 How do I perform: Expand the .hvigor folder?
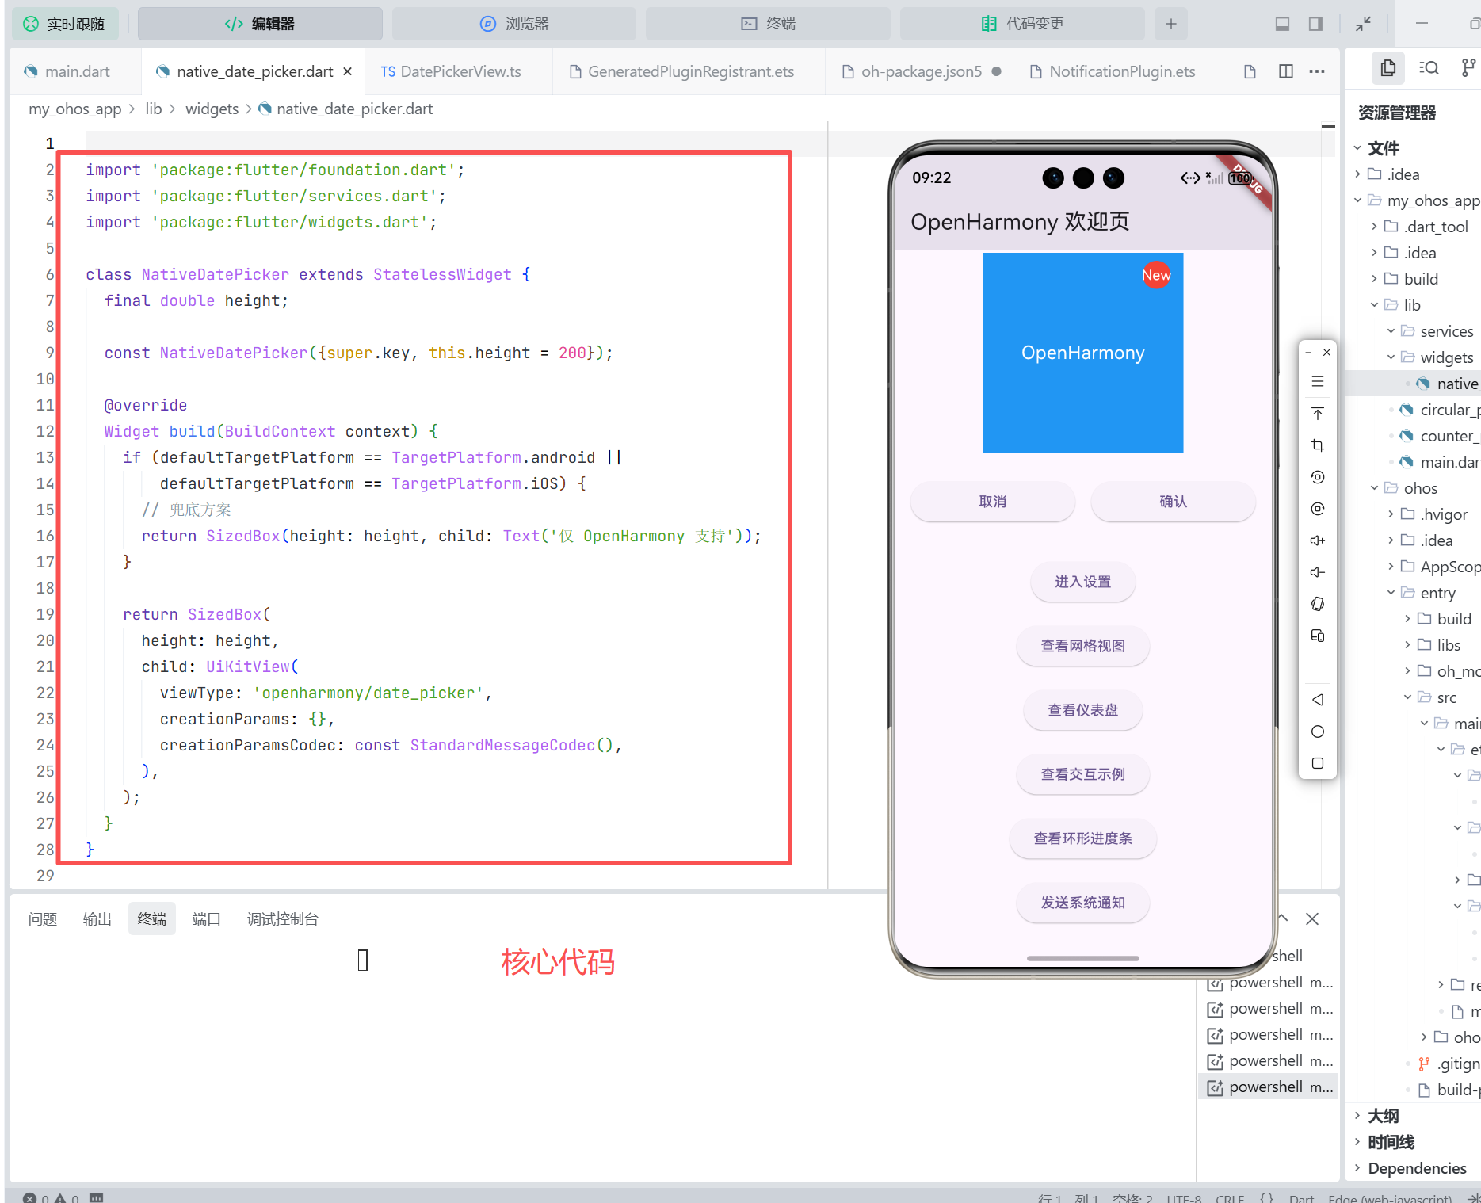tap(1391, 514)
